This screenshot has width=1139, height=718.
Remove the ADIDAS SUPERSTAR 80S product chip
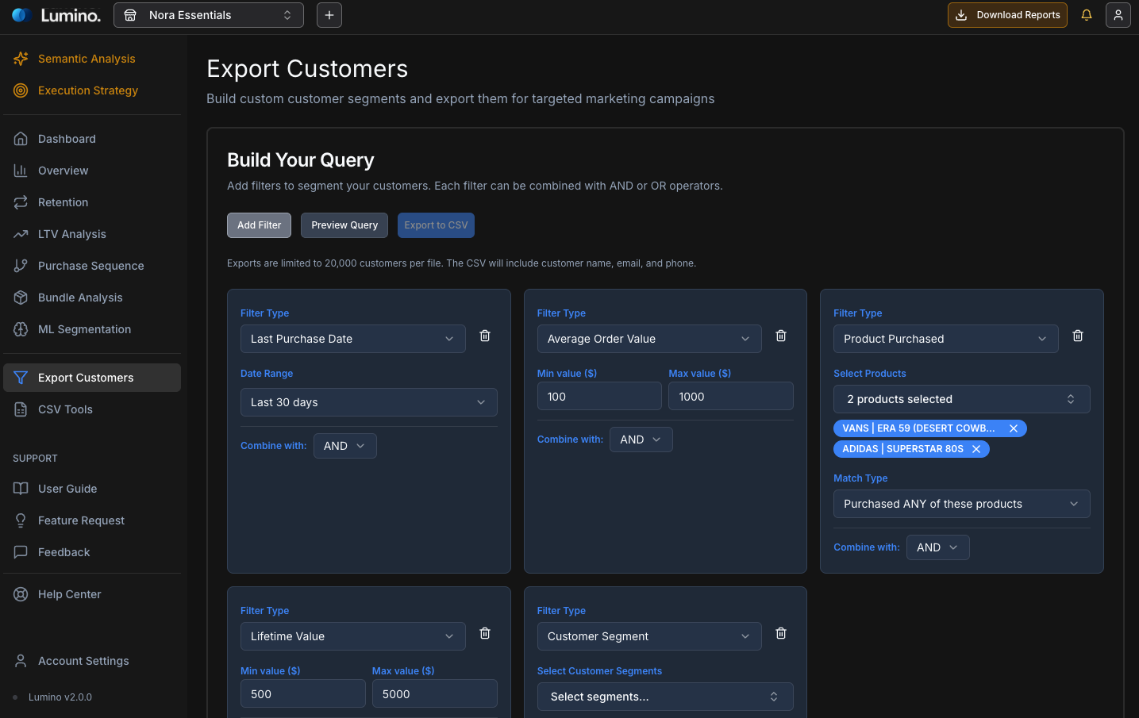pyautogui.click(x=975, y=448)
